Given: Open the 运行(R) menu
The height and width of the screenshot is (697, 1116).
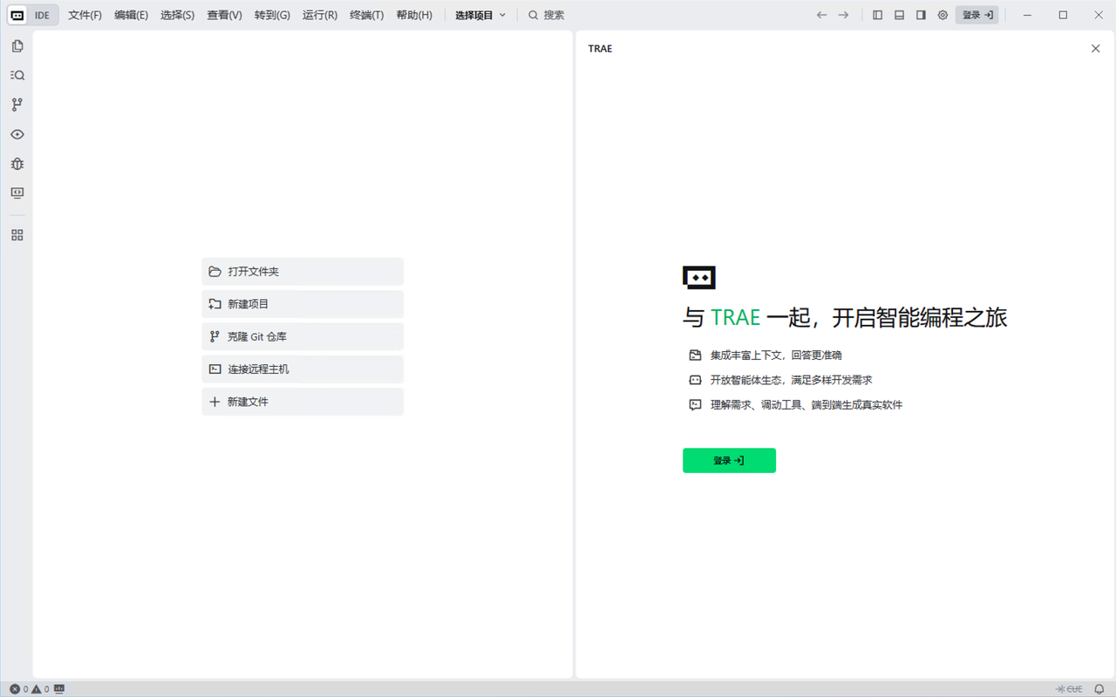Looking at the screenshot, I should (320, 15).
